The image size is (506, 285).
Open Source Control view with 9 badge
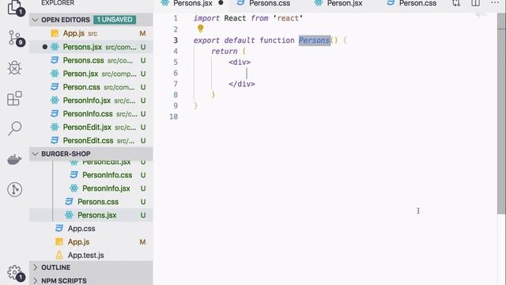pyautogui.click(x=15, y=38)
